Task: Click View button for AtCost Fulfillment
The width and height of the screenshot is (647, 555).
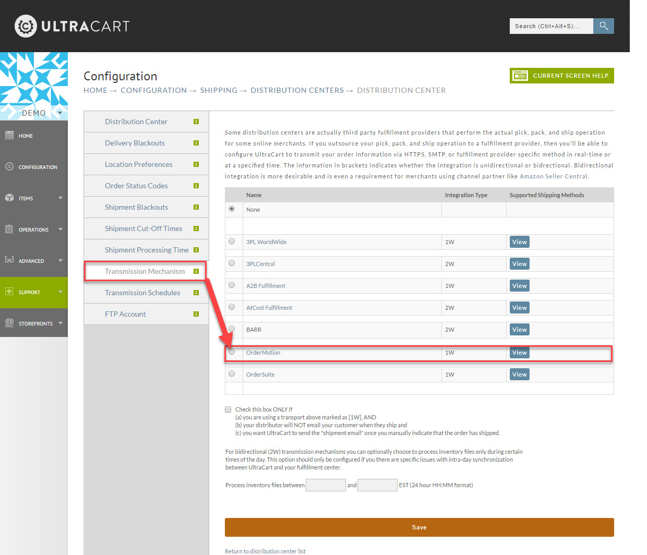Action: [520, 308]
